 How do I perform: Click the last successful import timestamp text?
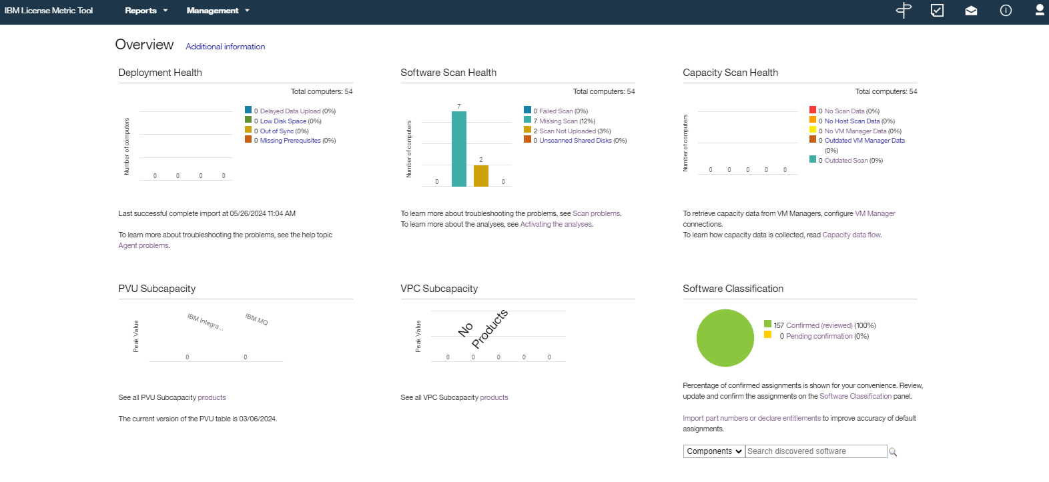(207, 214)
